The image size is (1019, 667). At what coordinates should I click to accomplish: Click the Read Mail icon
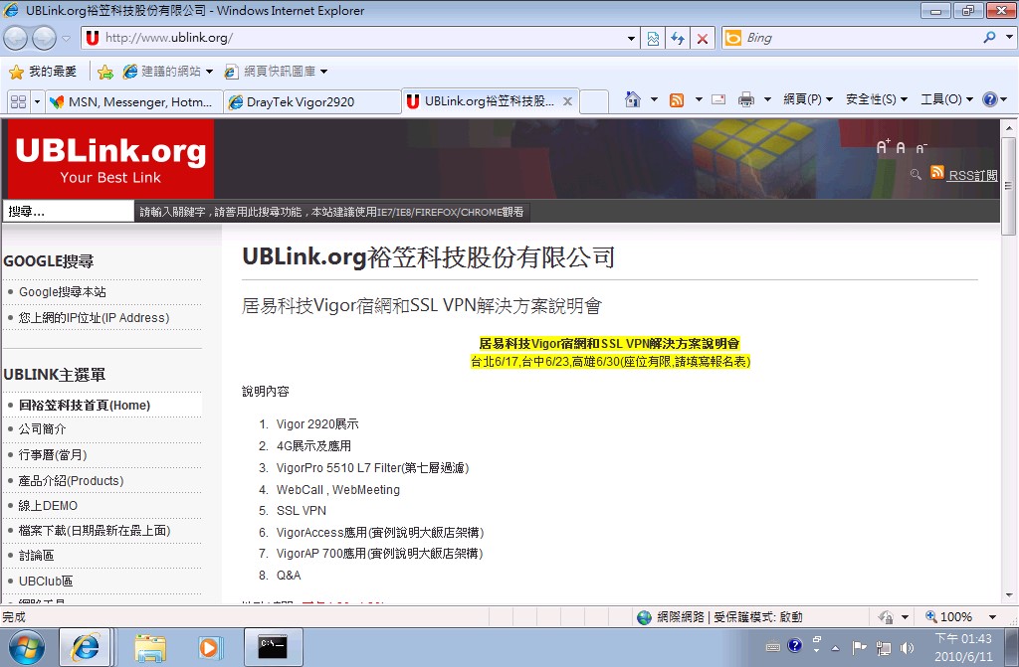tap(718, 99)
